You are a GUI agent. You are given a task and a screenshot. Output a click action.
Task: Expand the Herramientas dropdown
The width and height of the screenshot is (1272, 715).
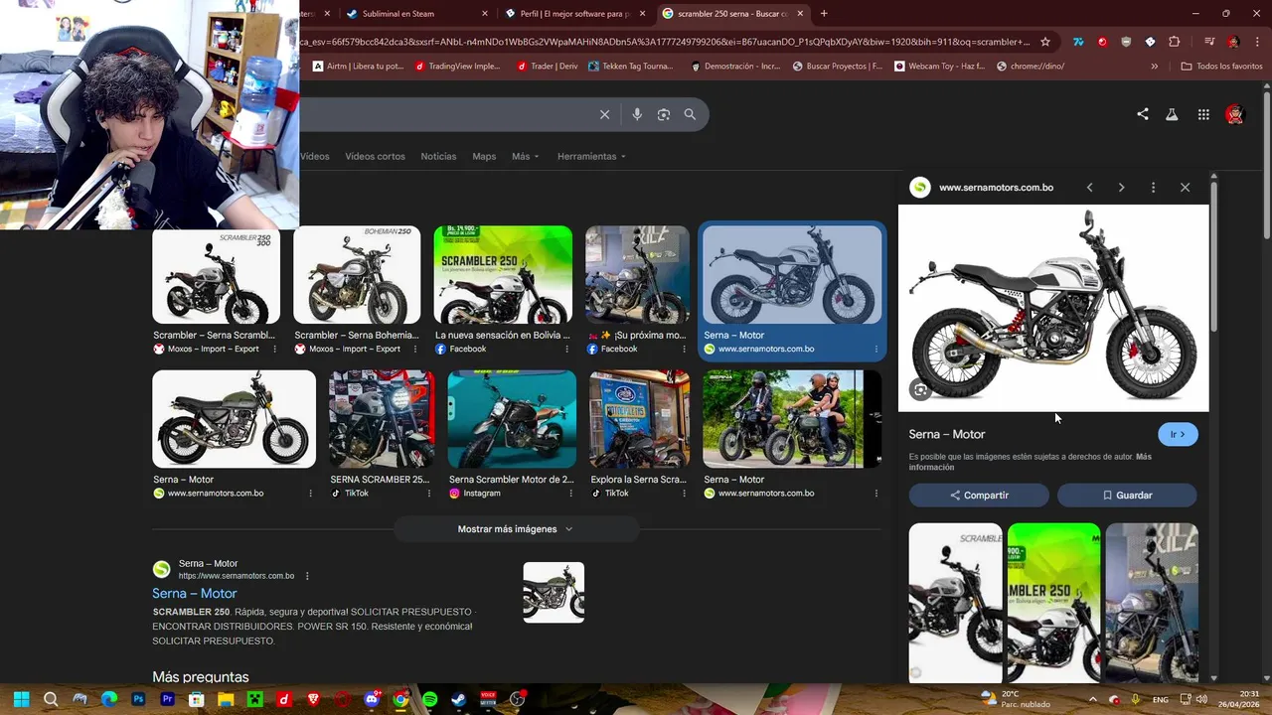(592, 156)
